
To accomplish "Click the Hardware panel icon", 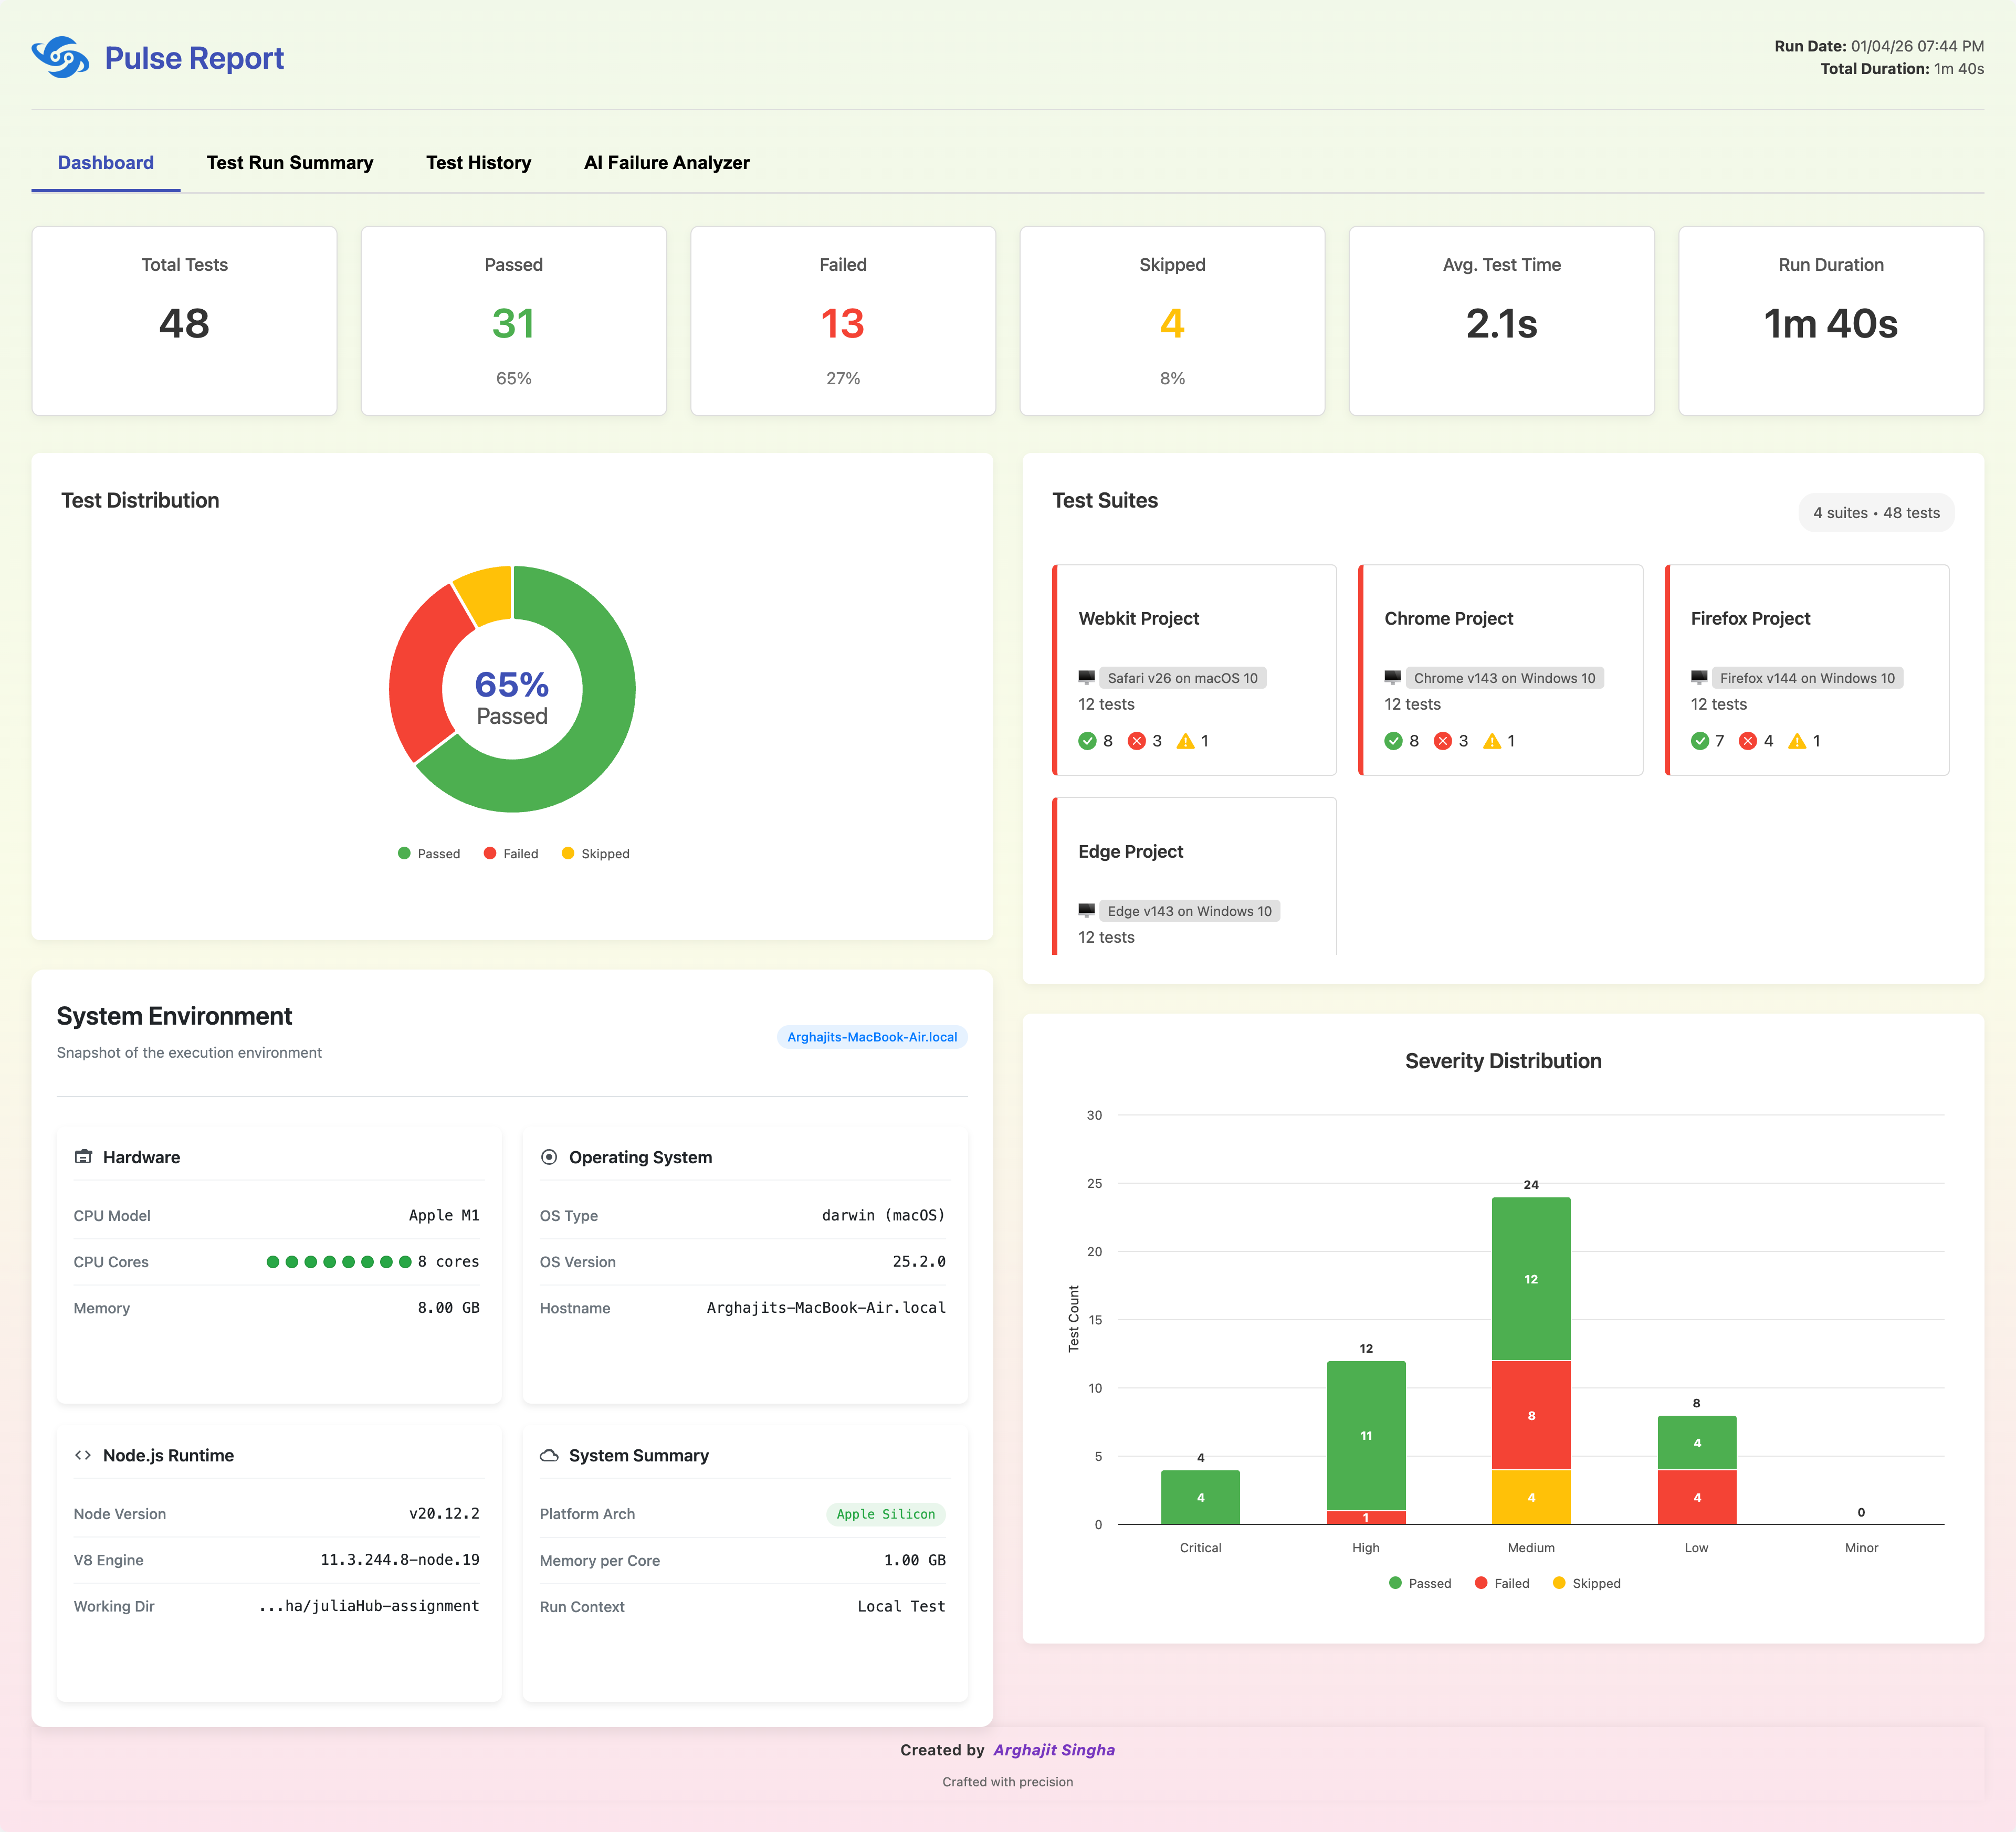I will pyautogui.click(x=84, y=1157).
